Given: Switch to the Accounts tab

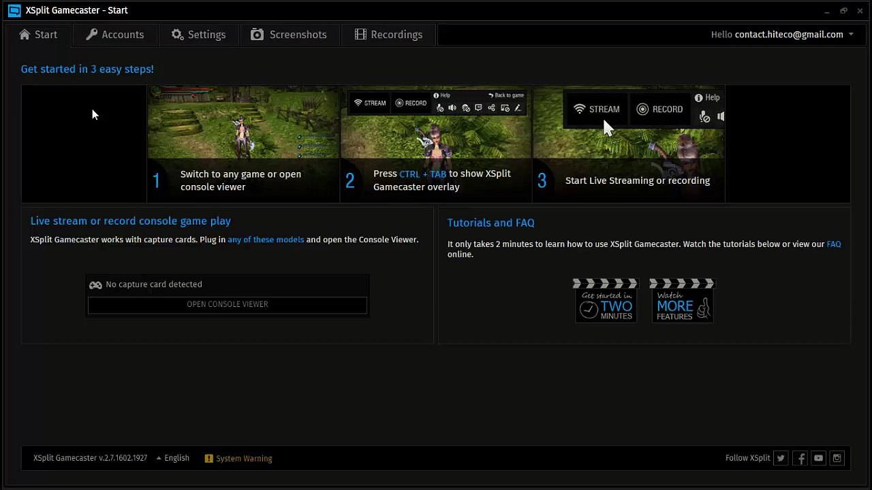Looking at the screenshot, I should [x=114, y=35].
